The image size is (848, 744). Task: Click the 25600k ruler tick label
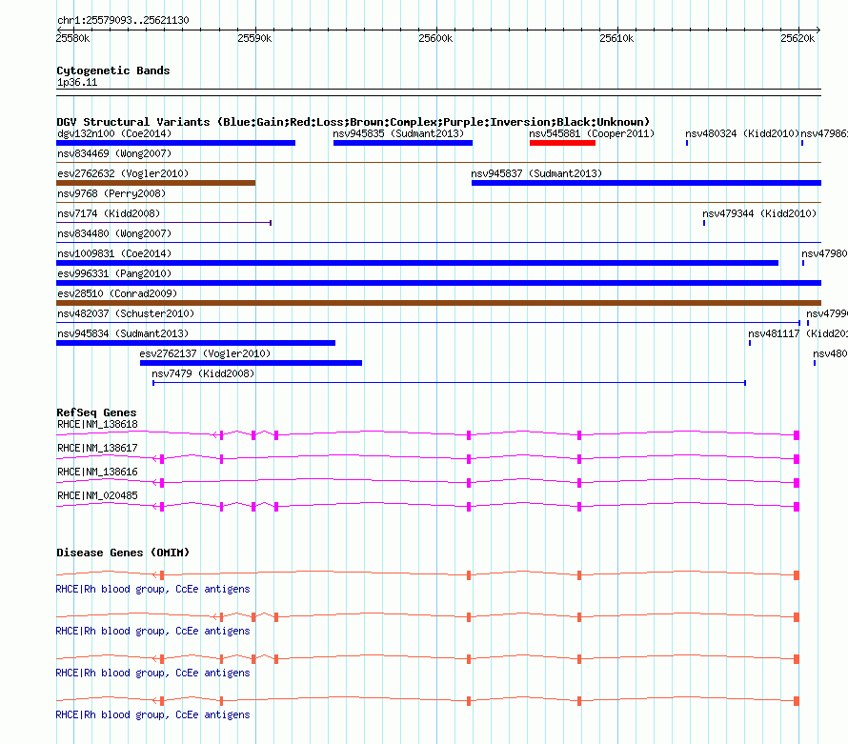435,38
